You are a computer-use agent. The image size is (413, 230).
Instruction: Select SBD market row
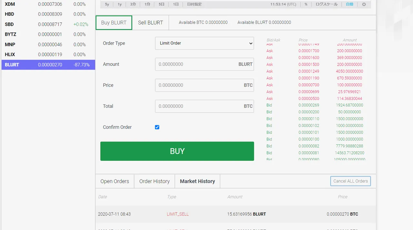(x=48, y=24)
